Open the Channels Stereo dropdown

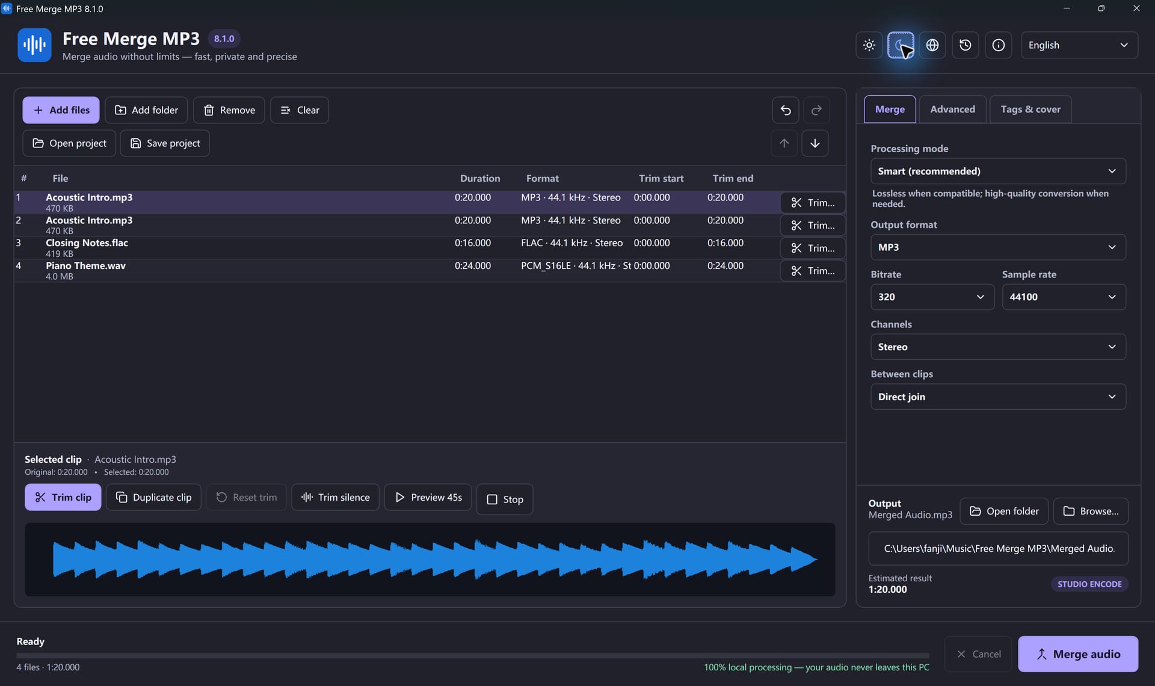coord(998,347)
